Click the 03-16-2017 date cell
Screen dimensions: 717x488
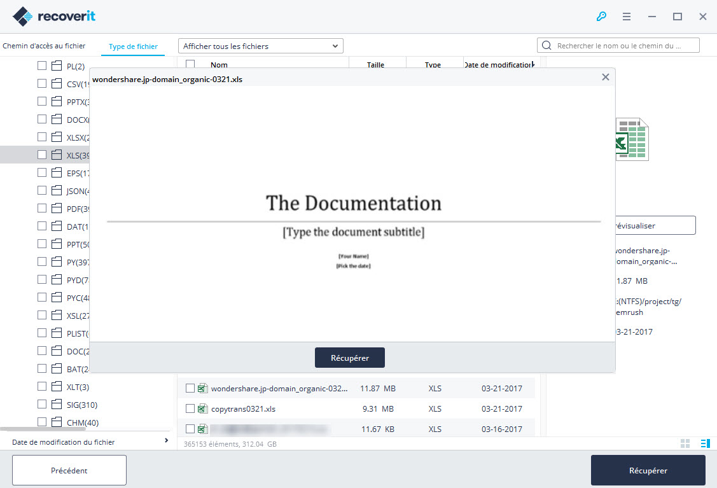(x=501, y=429)
